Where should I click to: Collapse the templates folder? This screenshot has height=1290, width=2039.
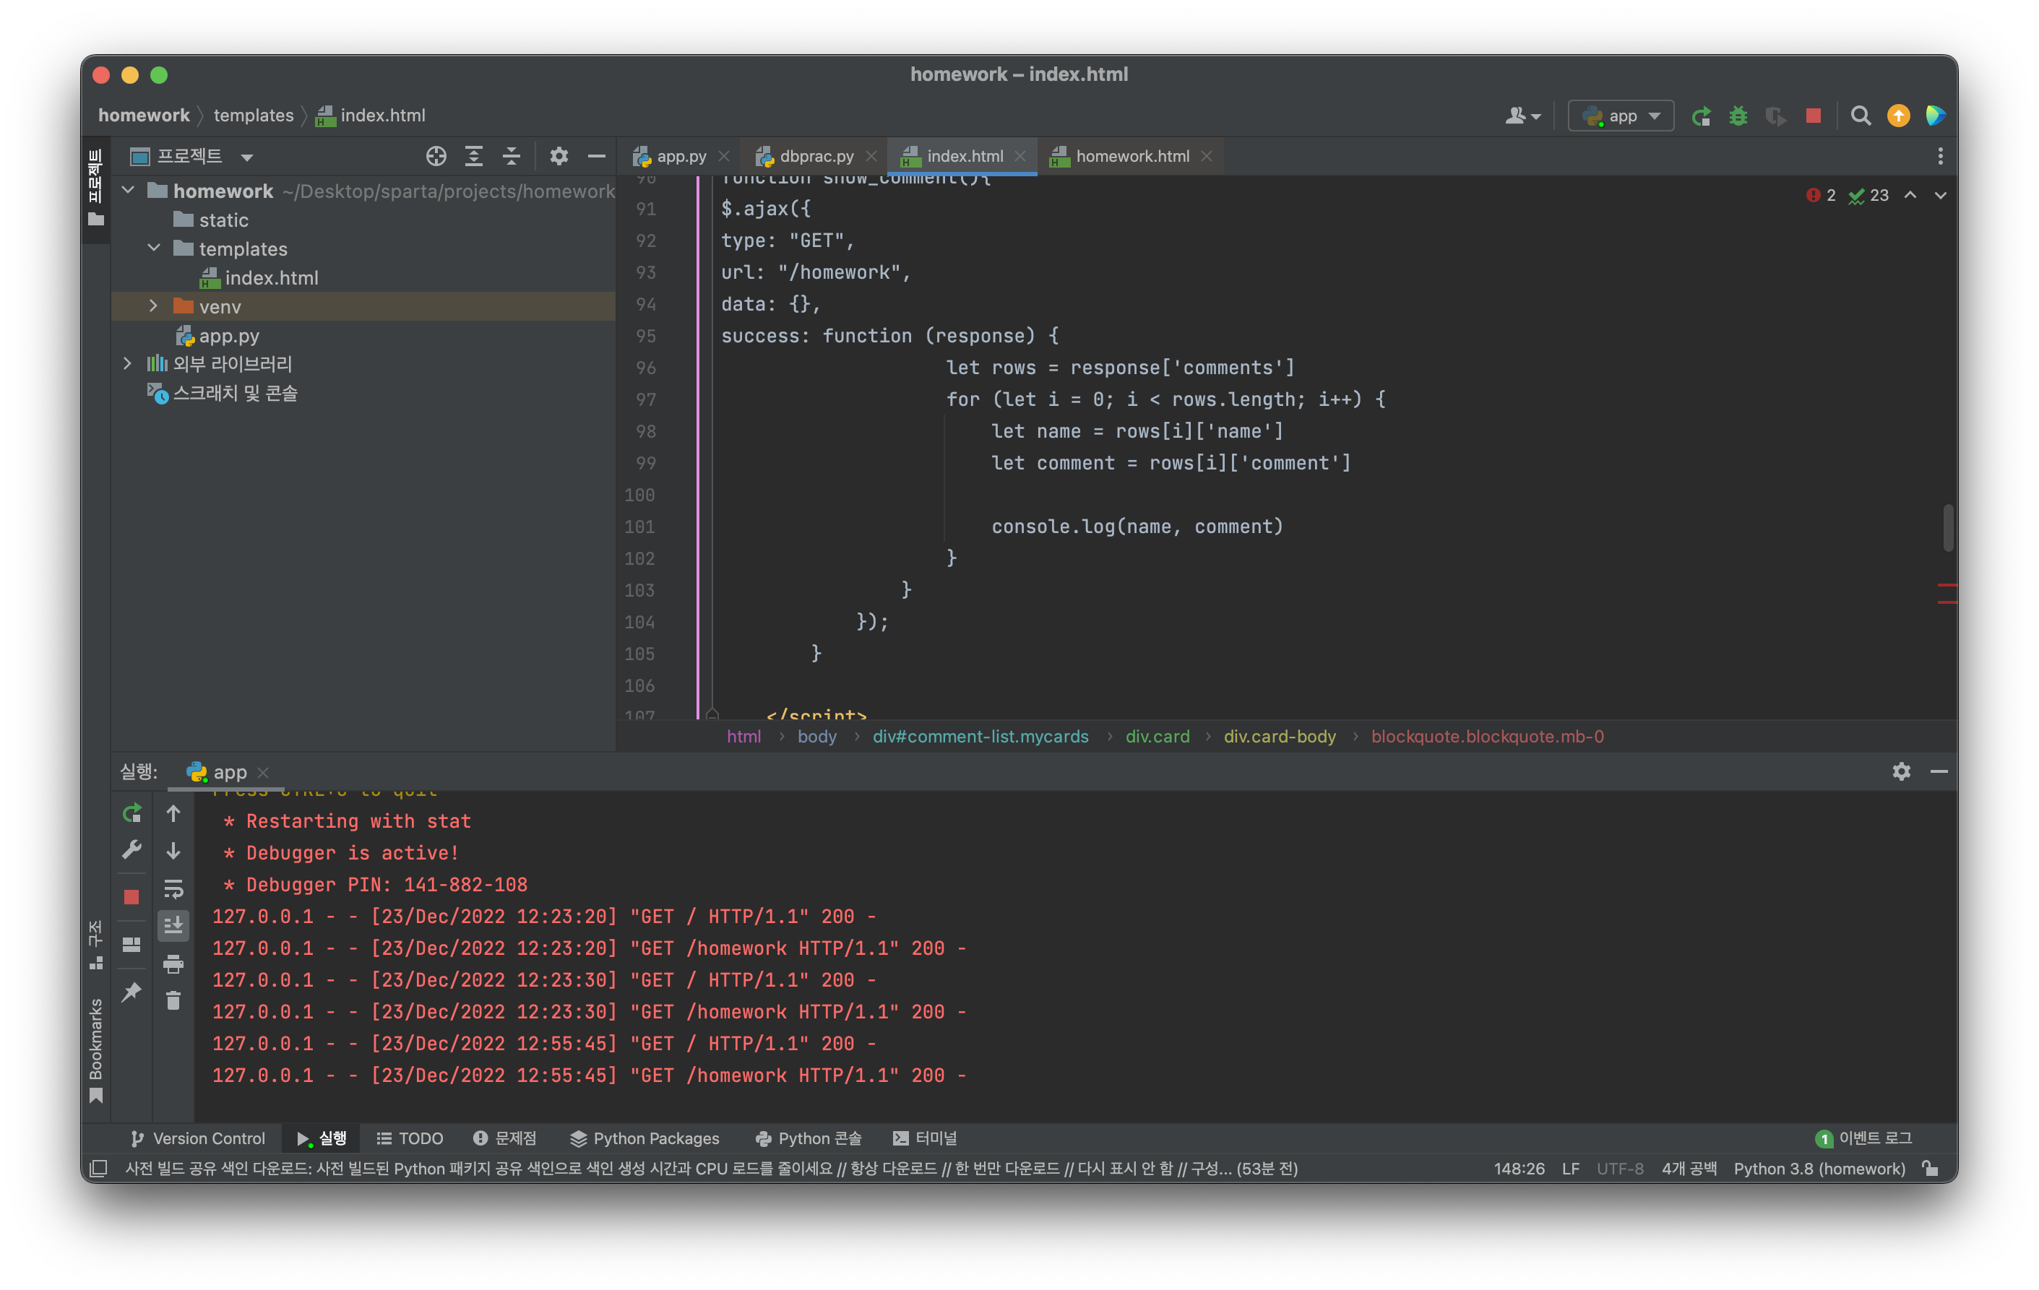pos(153,248)
